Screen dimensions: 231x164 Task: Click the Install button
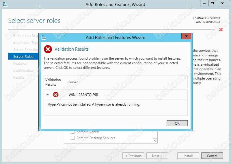point(188,156)
